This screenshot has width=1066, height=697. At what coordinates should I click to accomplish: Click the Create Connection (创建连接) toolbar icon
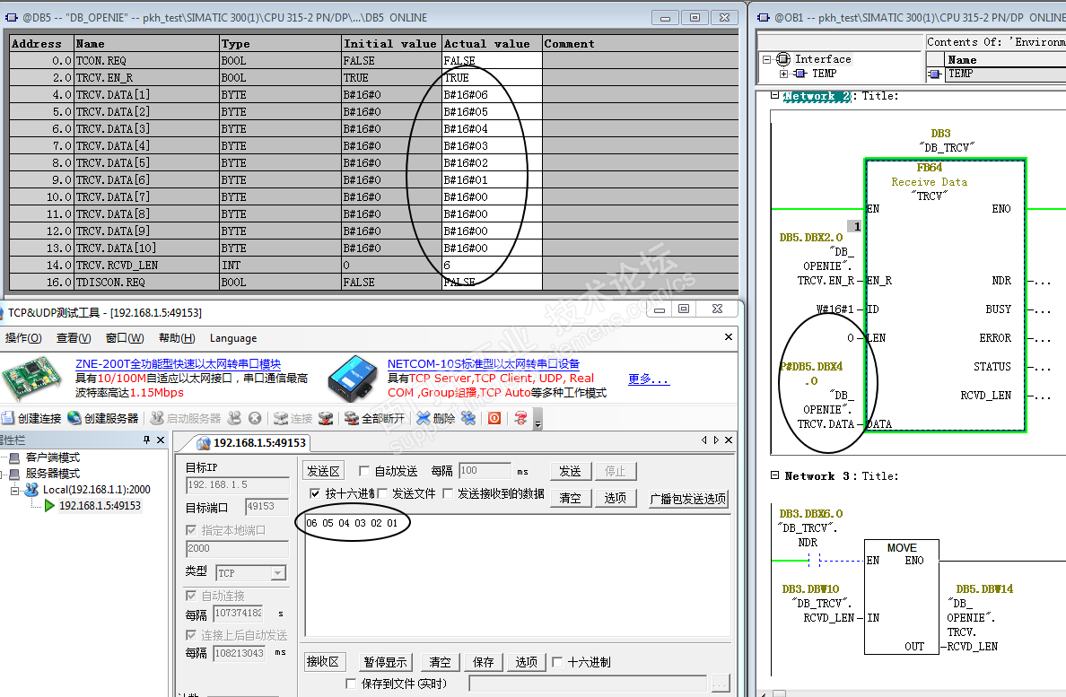[x=8, y=418]
